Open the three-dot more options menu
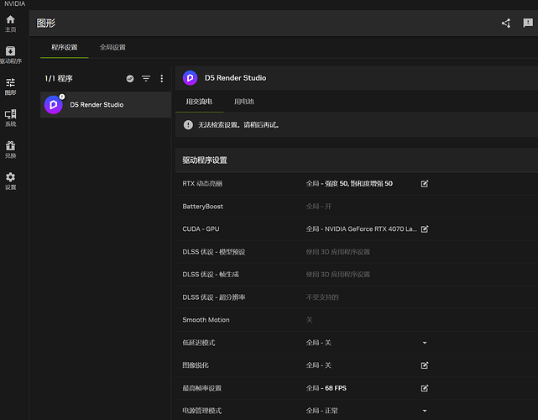Viewport: 538px width, 420px height. coord(162,79)
